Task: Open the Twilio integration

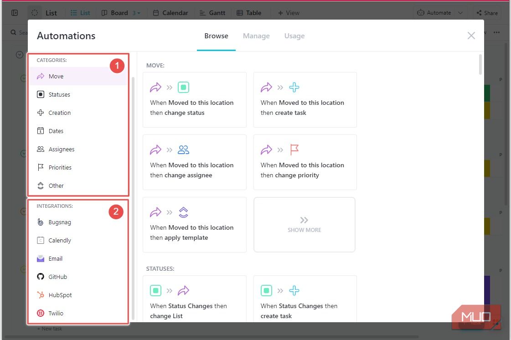Action: pyautogui.click(x=56, y=313)
